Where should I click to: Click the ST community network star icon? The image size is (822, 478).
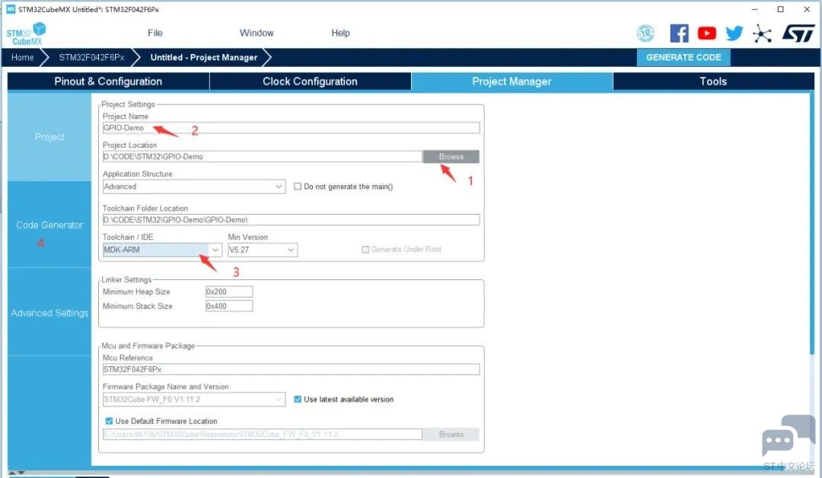(762, 34)
